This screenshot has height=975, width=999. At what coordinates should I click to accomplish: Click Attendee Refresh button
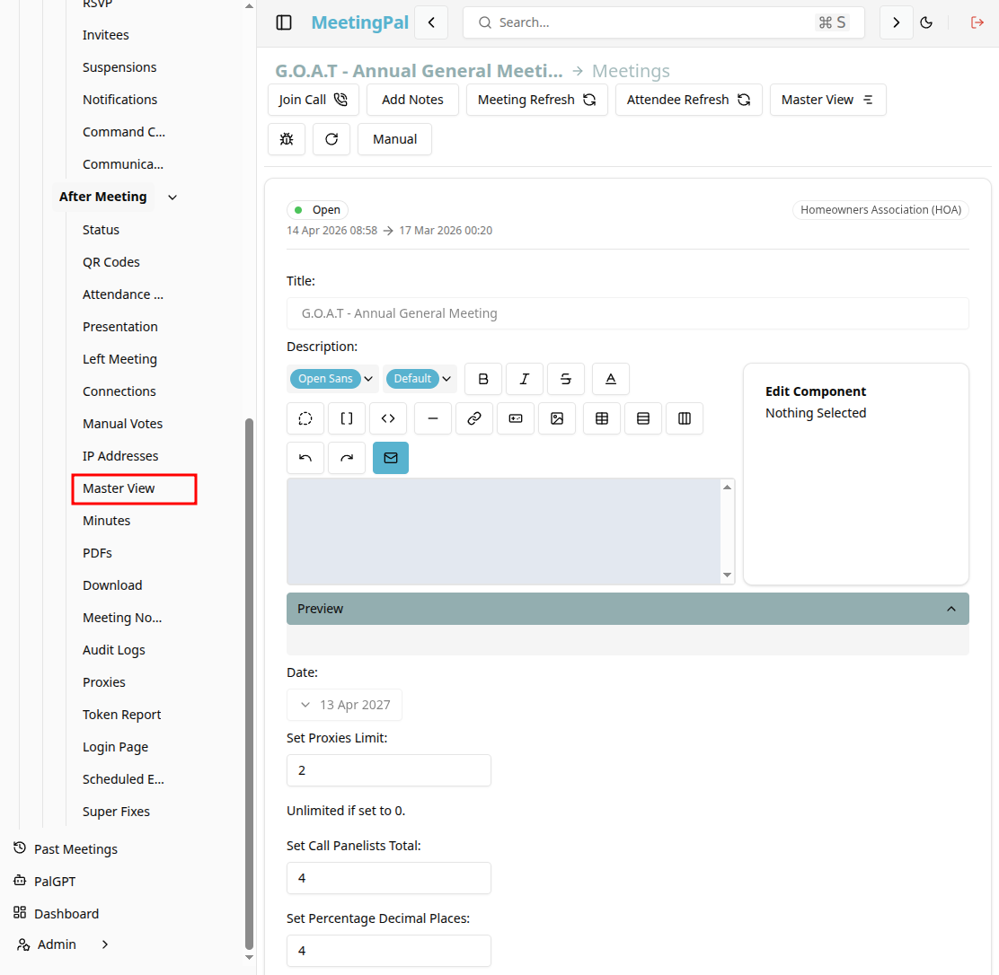coord(689,100)
